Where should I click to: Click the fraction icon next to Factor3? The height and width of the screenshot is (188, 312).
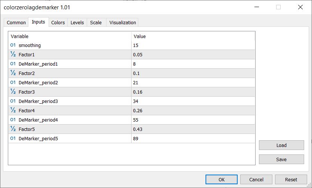13,92
